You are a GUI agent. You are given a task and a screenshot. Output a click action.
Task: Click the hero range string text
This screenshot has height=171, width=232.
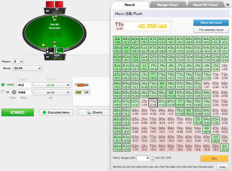(163, 167)
